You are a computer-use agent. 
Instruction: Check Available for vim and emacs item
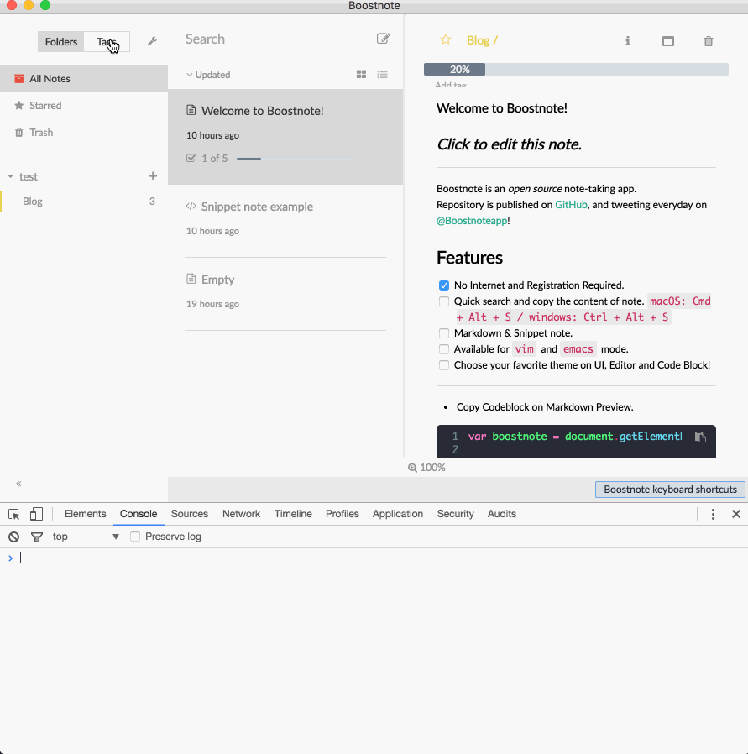(x=444, y=349)
